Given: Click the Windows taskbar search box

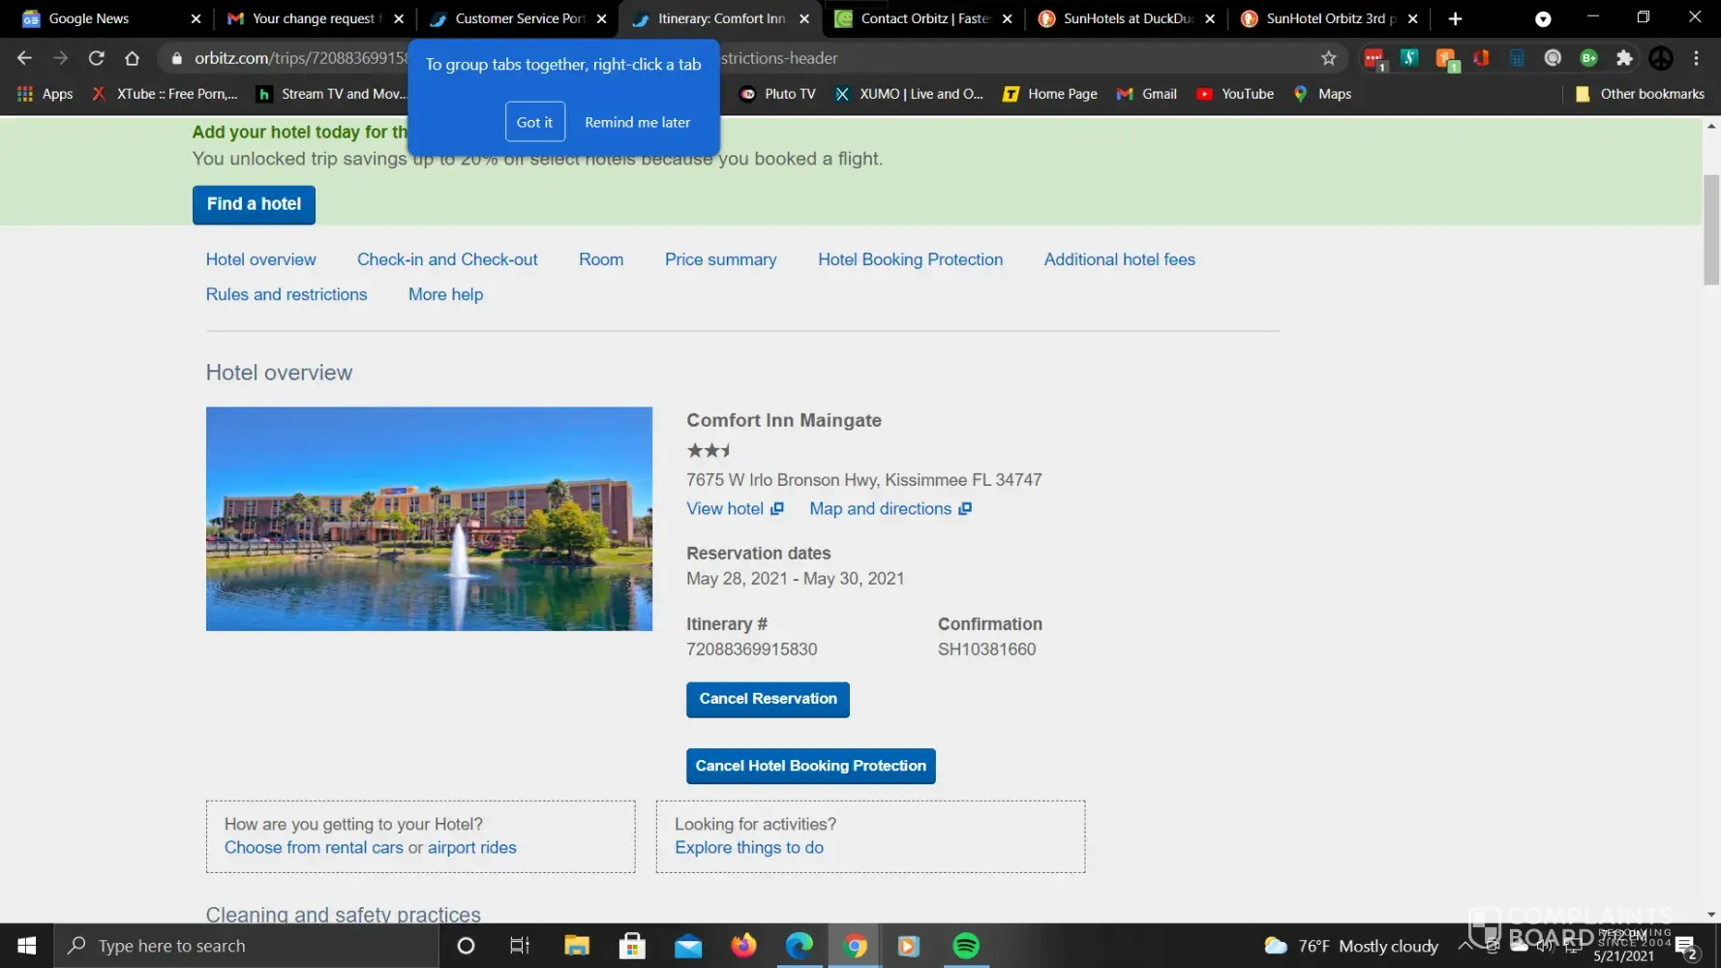Looking at the screenshot, I should (x=247, y=946).
